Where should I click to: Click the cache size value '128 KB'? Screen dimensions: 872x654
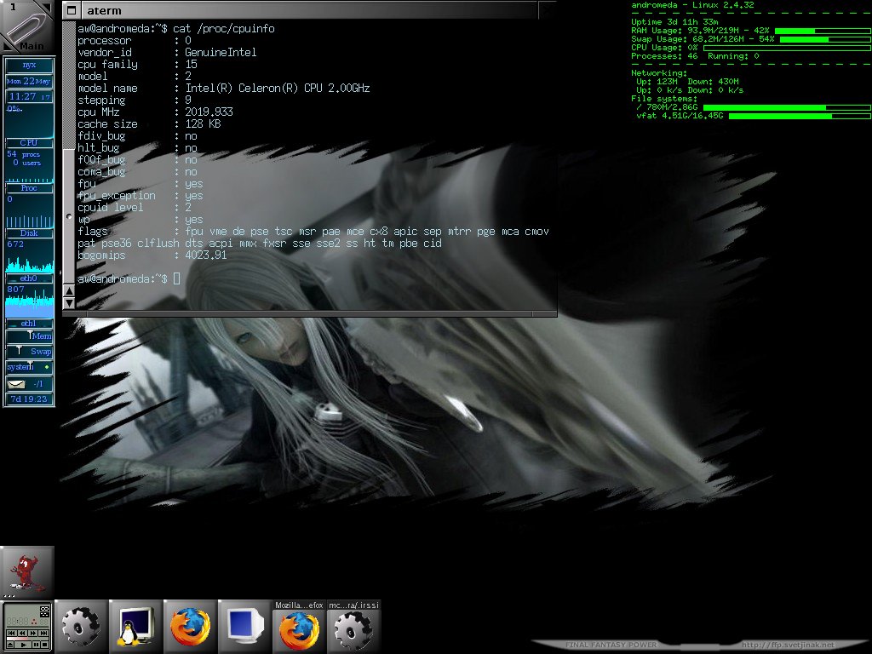pos(203,124)
